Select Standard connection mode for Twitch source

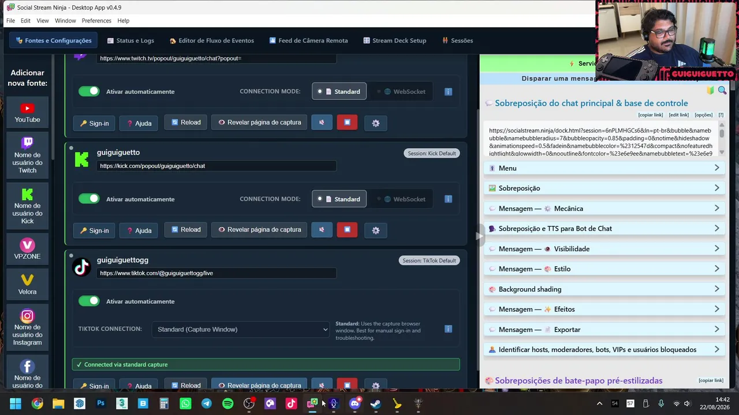(x=339, y=92)
